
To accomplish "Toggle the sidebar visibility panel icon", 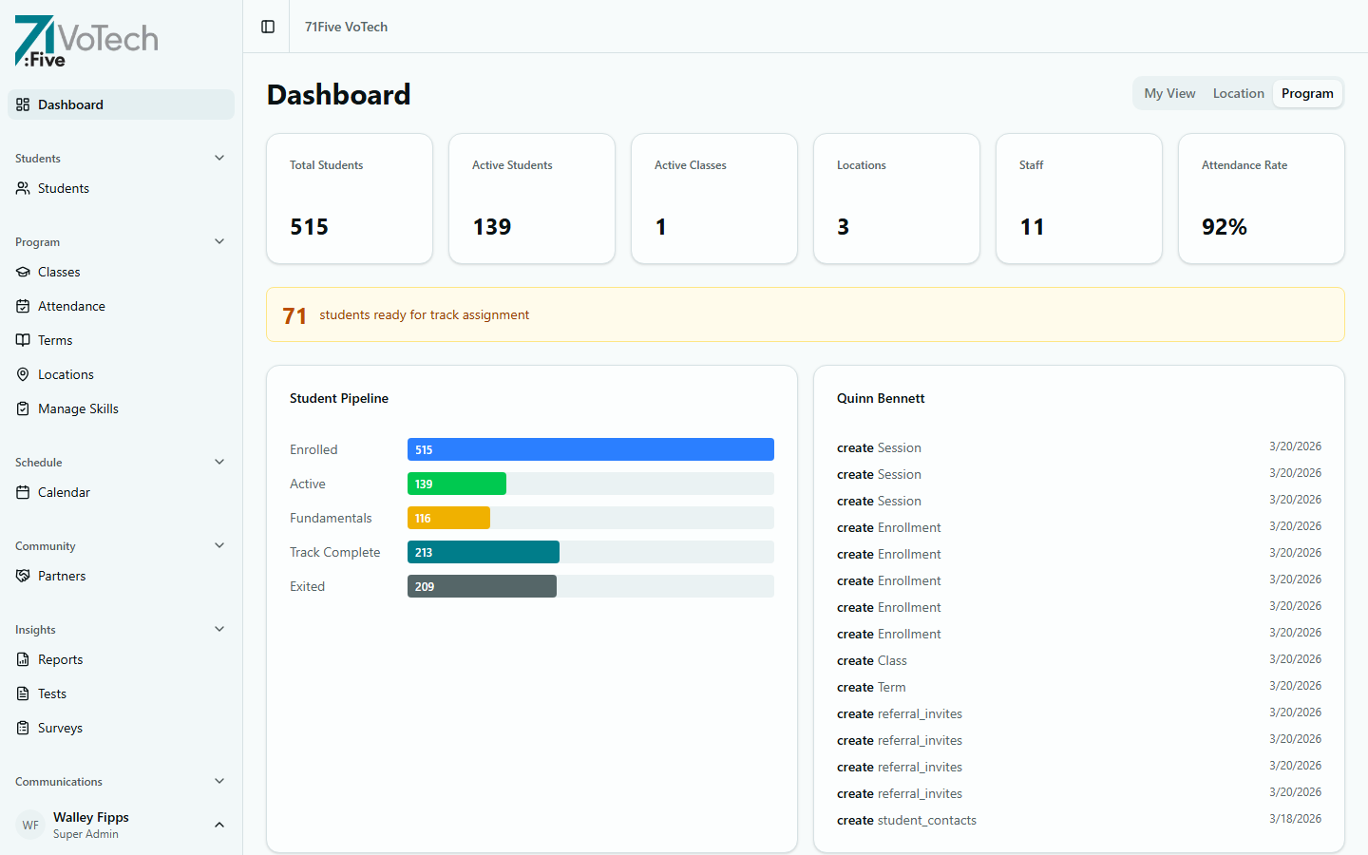I will coord(265,27).
